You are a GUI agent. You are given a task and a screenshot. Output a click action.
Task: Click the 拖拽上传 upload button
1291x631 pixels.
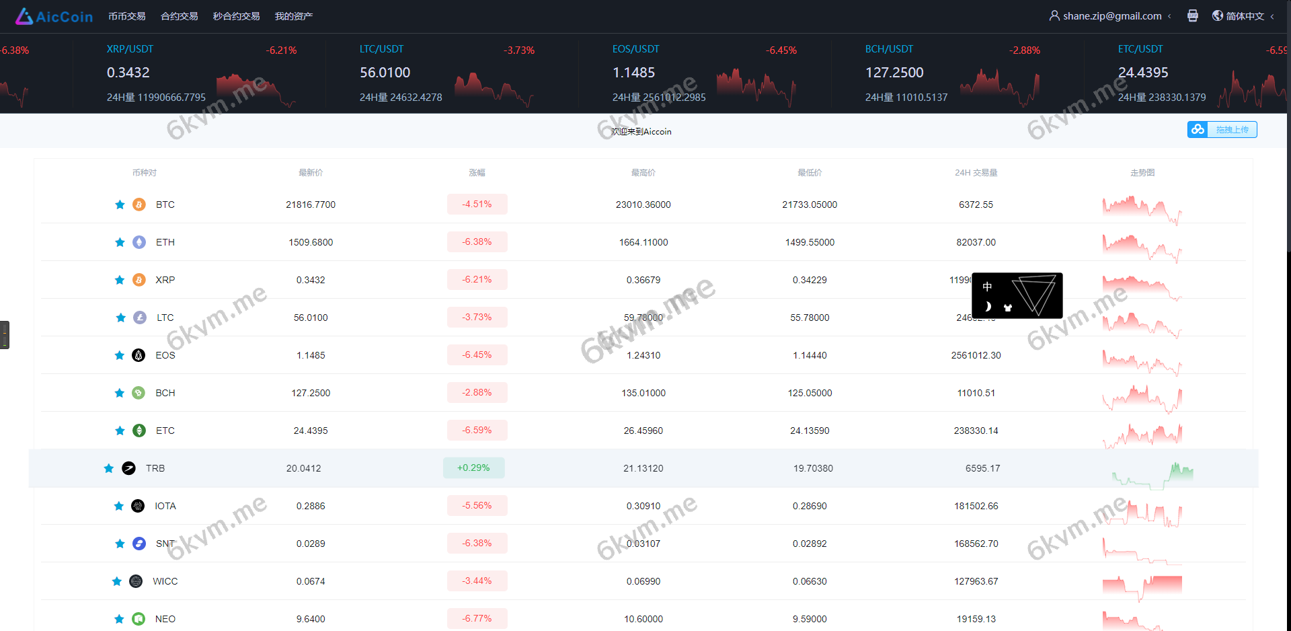1234,129
